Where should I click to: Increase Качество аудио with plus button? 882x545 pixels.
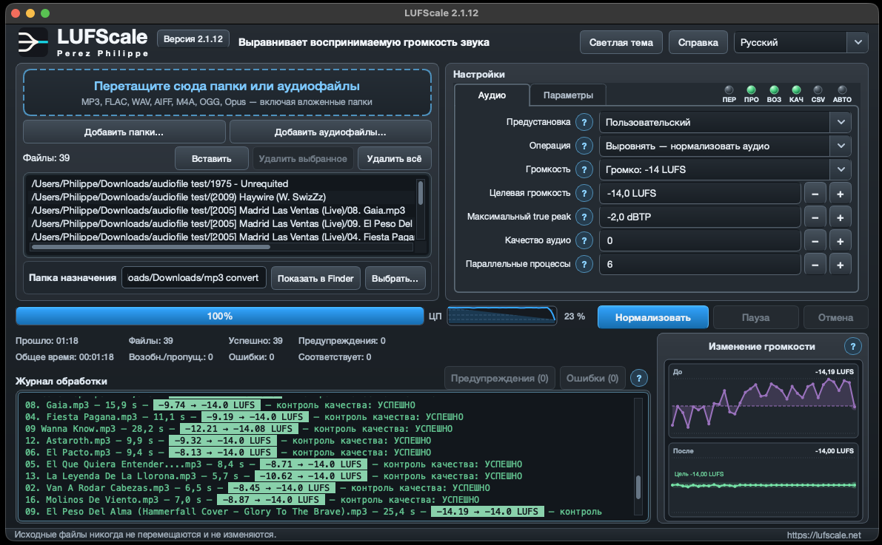pyautogui.click(x=841, y=241)
